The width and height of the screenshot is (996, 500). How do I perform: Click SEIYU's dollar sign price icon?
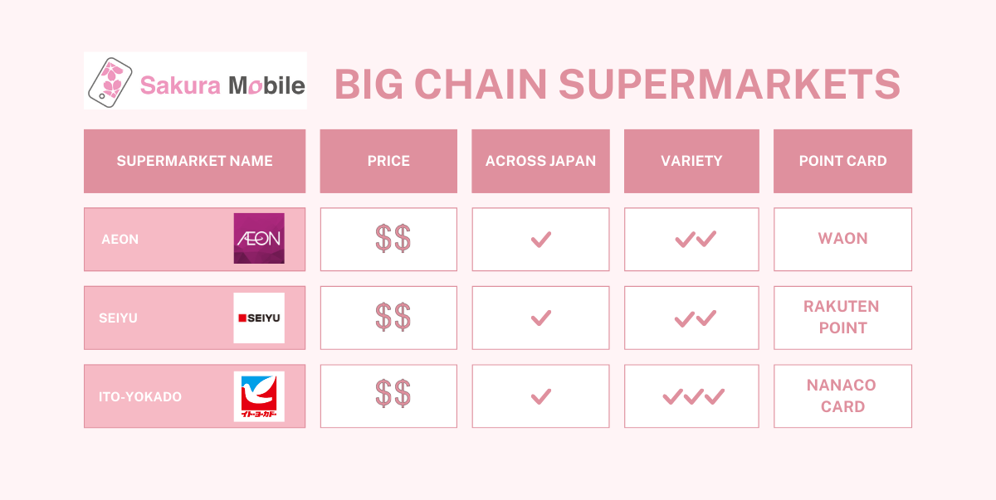tap(393, 318)
